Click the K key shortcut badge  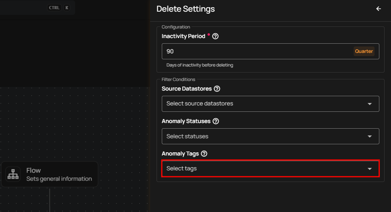67,8
